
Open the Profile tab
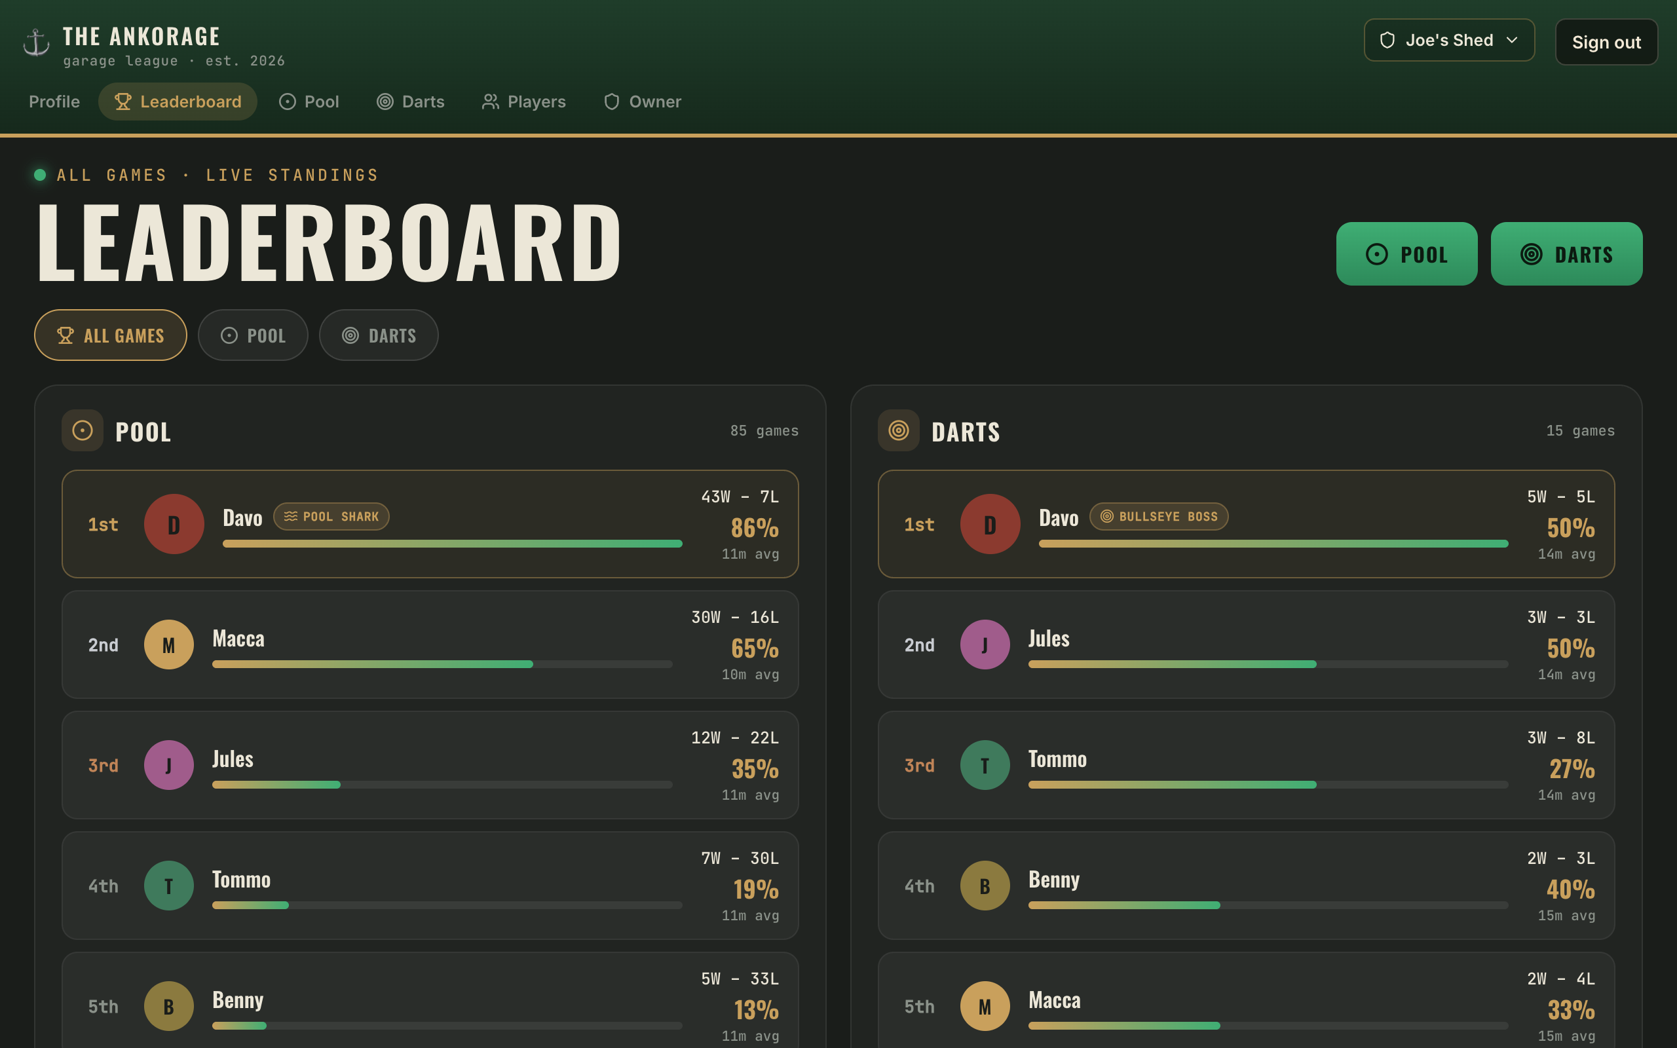pyautogui.click(x=54, y=102)
